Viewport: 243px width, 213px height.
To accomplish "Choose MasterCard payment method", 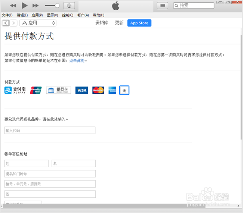I will [98, 90].
